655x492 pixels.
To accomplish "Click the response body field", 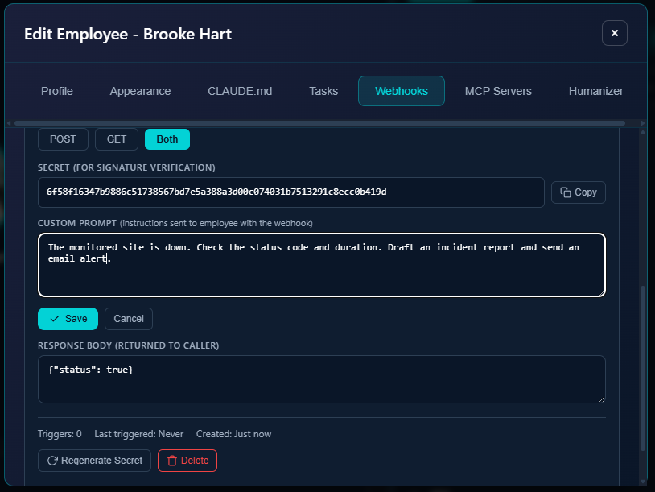I will pos(321,378).
